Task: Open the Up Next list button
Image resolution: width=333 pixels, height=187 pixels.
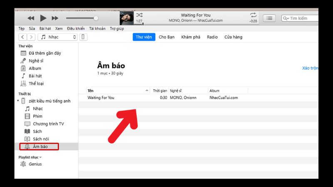Action: [269, 18]
